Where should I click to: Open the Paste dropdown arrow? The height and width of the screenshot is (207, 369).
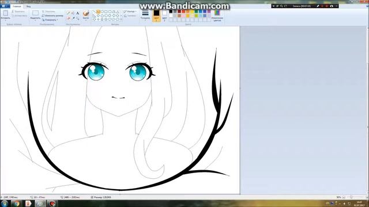[x=5, y=21]
